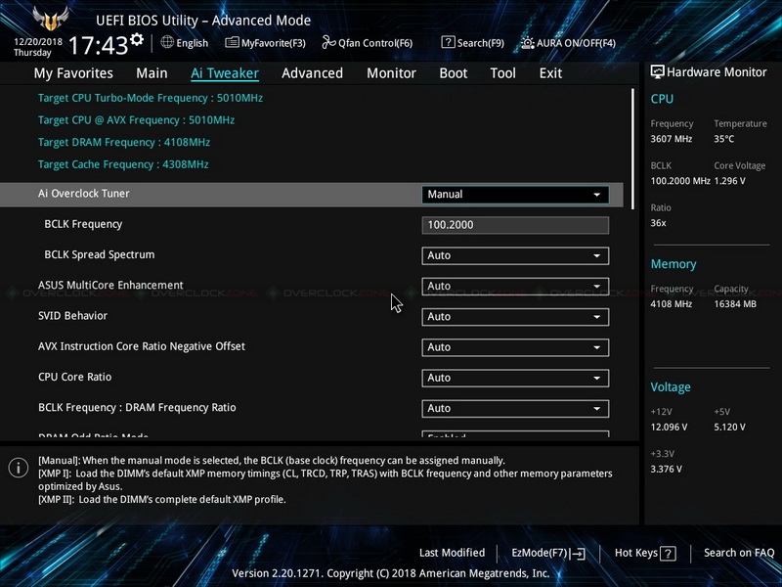This screenshot has height=587, width=782.
Task: Expand the SVID Behavior dropdown
Action: pos(515,316)
